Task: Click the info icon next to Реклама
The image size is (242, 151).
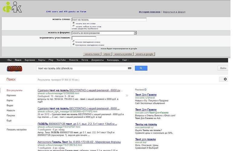Action: (x=146, y=90)
